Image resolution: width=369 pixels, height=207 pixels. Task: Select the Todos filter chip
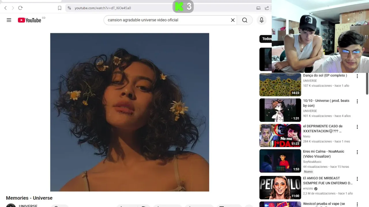266,39
